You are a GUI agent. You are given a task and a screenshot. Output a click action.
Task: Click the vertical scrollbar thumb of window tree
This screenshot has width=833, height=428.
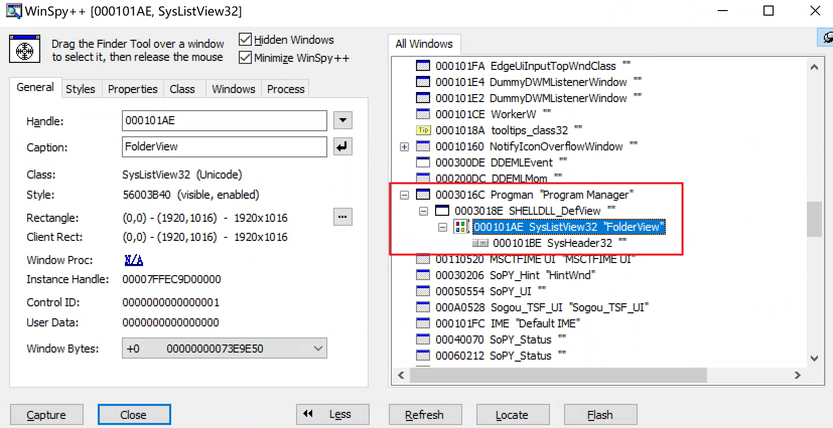[814, 219]
